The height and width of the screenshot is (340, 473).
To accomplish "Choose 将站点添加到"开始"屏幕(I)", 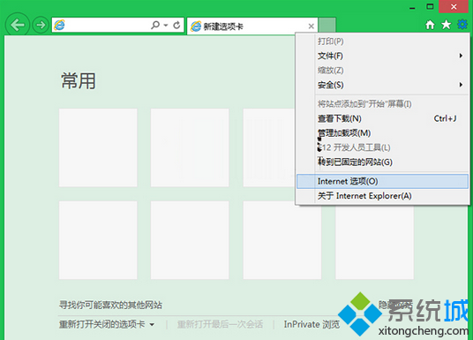I will click(382, 104).
